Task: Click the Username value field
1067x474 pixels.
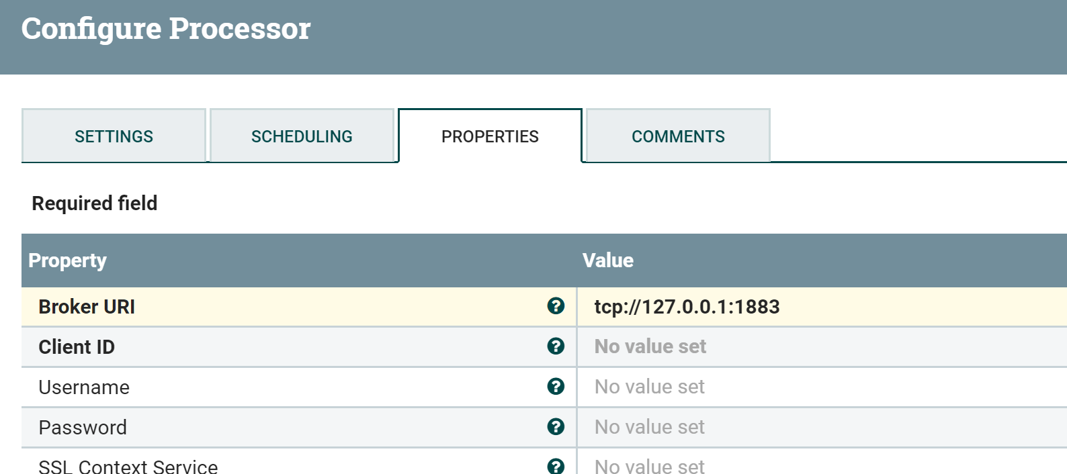Action: coord(649,387)
